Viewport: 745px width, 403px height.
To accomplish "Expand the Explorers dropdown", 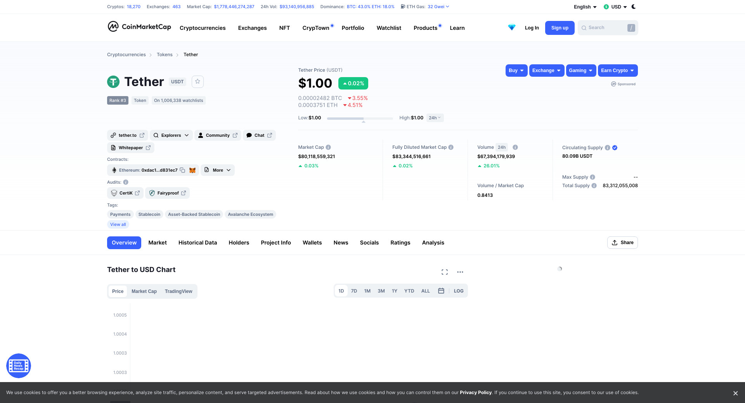I will [171, 135].
